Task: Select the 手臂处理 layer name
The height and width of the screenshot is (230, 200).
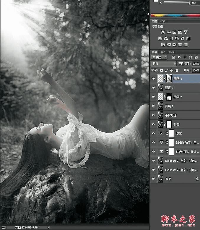Action: click(x=171, y=115)
